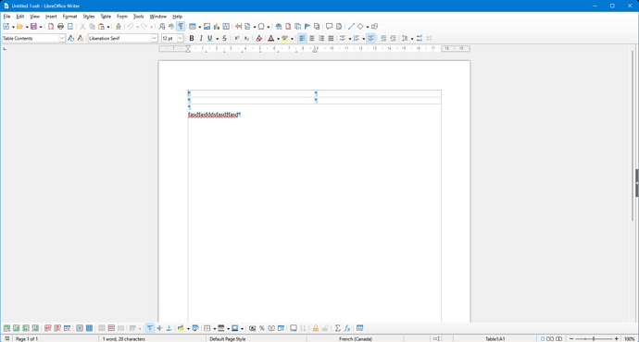The height and width of the screenshot is (342, 639).
Task: Click the Merge Cells table icon
Action: (102, 328)
